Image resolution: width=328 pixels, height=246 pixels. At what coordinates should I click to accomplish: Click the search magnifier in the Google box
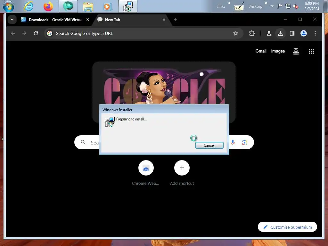(x=83, y=142)
